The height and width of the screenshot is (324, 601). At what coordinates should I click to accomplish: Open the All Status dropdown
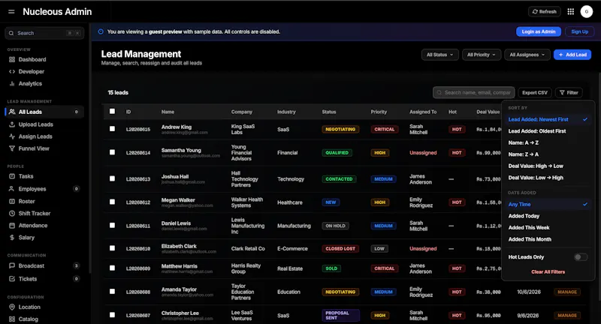439,55
